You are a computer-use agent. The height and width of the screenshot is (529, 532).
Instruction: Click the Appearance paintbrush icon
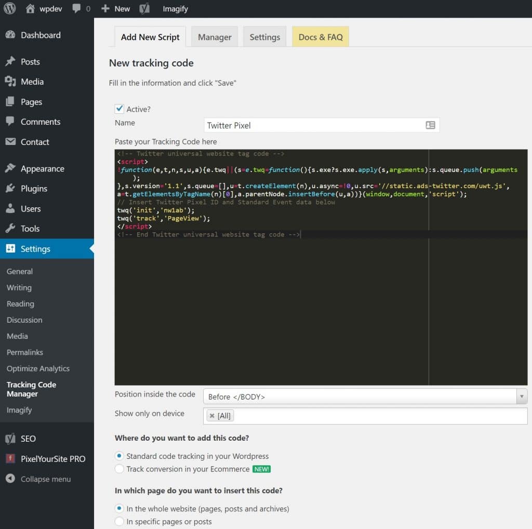[x=10, y=168]
